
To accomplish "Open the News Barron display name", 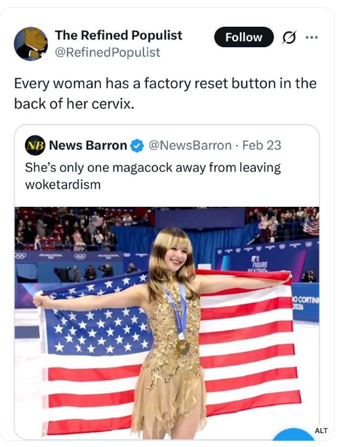I will point(88,145).
